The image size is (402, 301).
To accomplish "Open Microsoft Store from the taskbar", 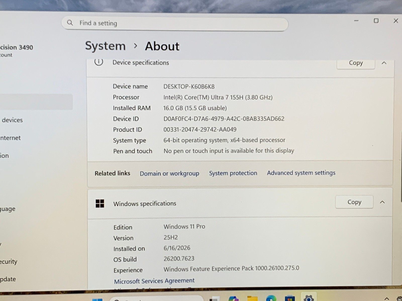I will (x=290, y=298).
